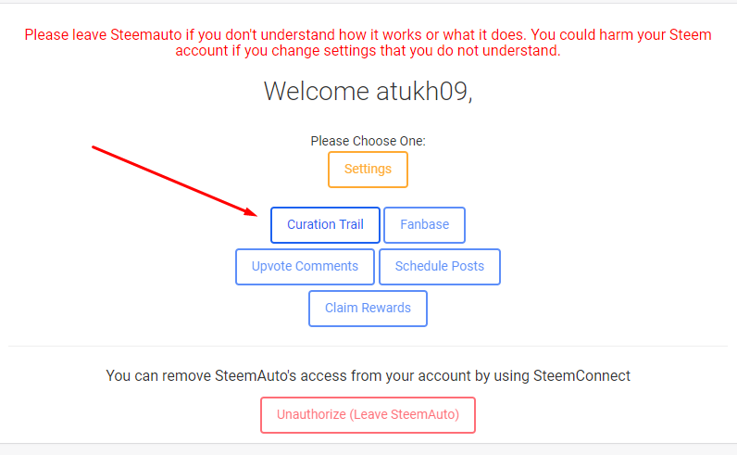This screenshot has height=455, width=737.
Task: Click the word "Welcome" in the heading
Action: 313,91
